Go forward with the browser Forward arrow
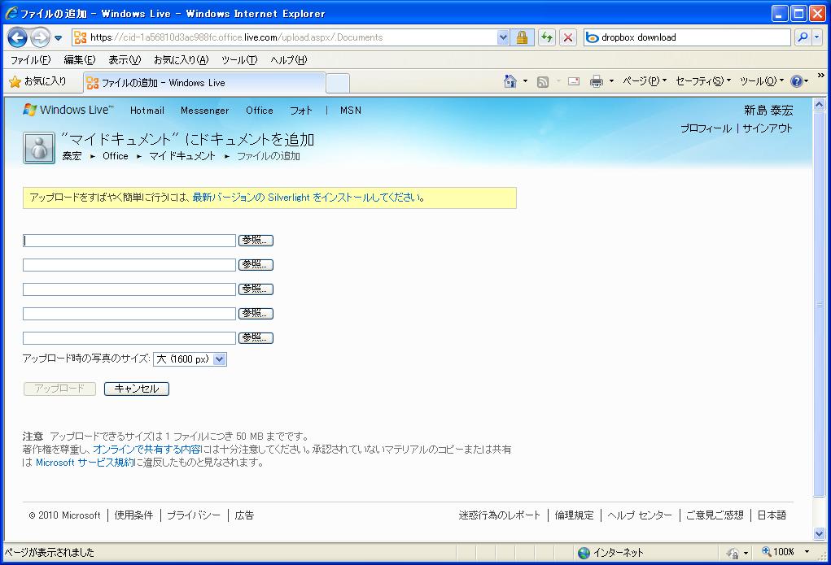Screen dimensions: 831x565 click(40, 37)
